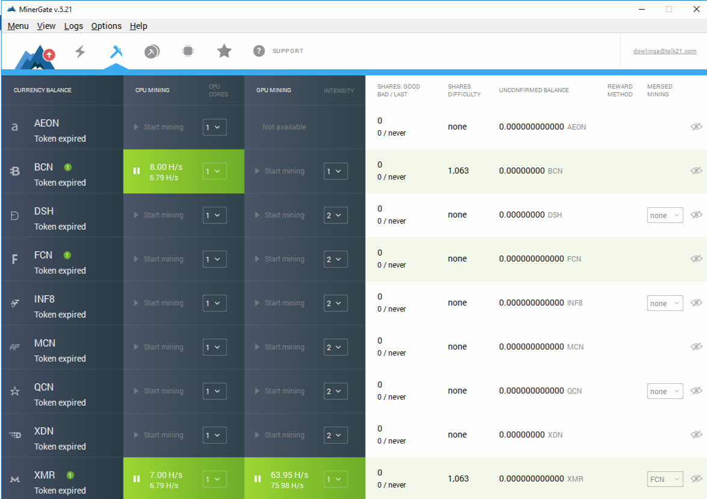Viewport: 707px width, 499px height.
Task: Hide the DSH row with eye icon
Action: pos(696,215)
